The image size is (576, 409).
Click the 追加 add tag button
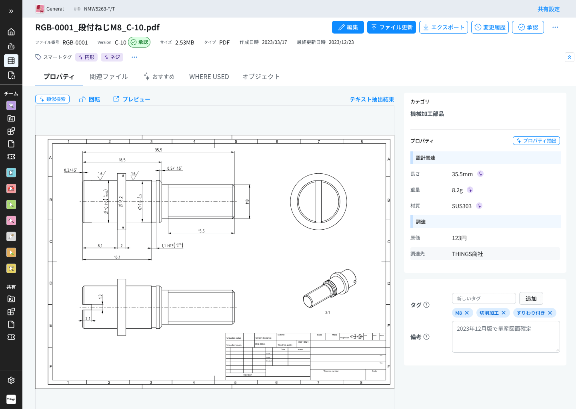click(531, 298)
